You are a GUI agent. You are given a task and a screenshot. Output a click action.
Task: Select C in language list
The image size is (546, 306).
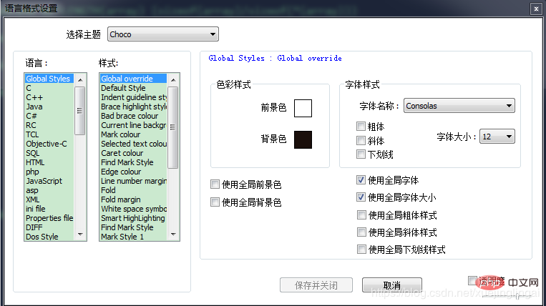[49, 88]
